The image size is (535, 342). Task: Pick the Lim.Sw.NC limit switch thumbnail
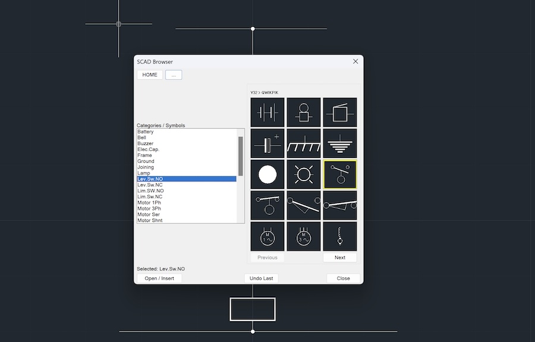tap(340, 205)
